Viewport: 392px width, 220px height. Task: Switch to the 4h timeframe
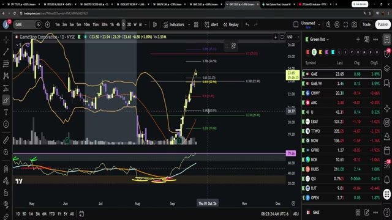(x=118, y=24)
